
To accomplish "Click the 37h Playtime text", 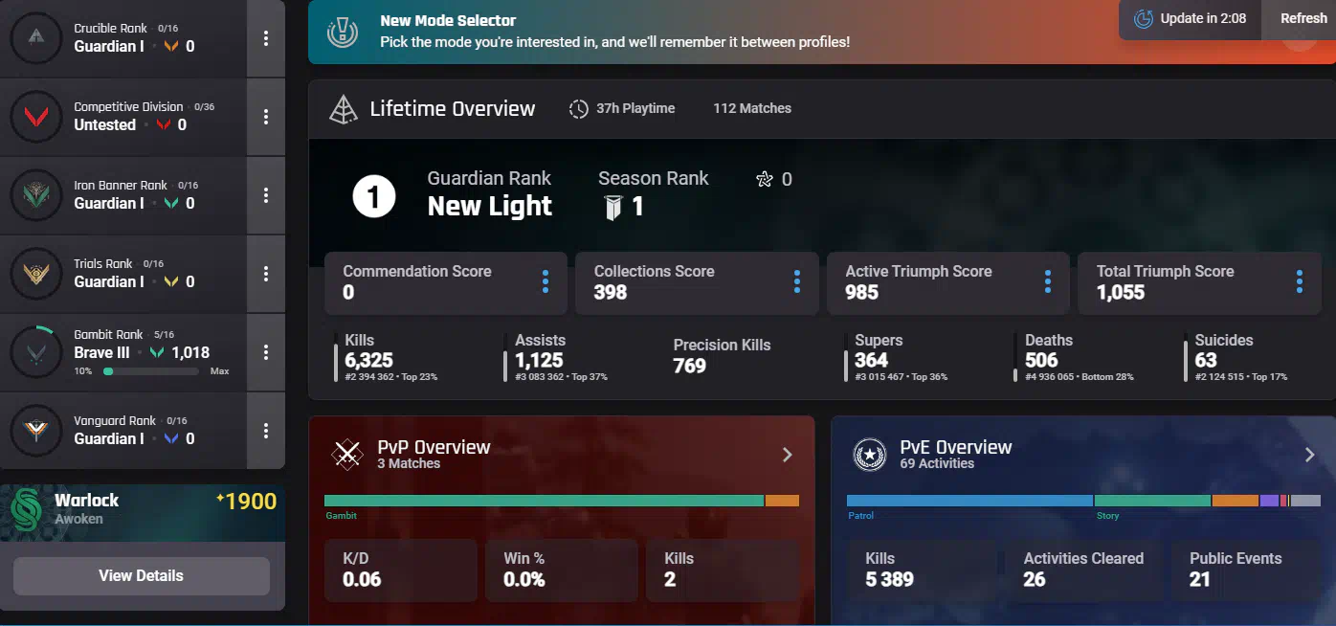I will [x=635, y=109].
